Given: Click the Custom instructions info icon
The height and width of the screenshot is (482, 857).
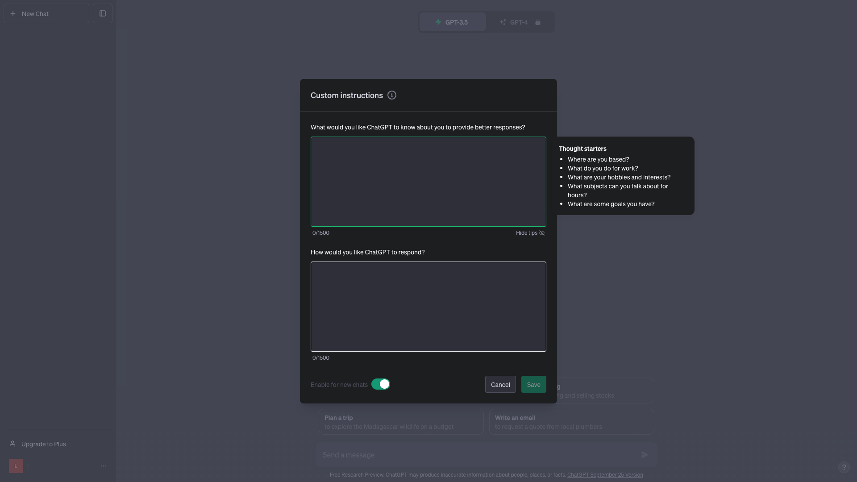Looking at the screenshot, I should tap(392, 95).
